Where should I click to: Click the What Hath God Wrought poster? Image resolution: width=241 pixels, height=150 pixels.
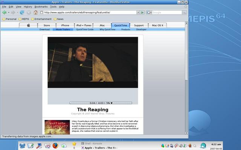(57, 127)
